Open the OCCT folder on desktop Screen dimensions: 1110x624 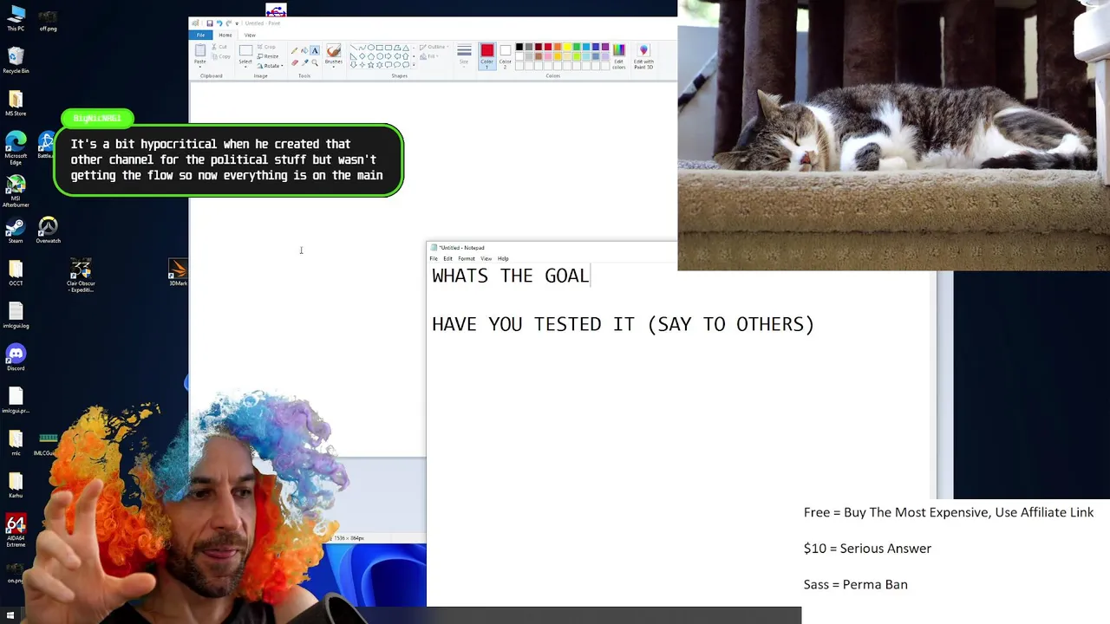16,272
